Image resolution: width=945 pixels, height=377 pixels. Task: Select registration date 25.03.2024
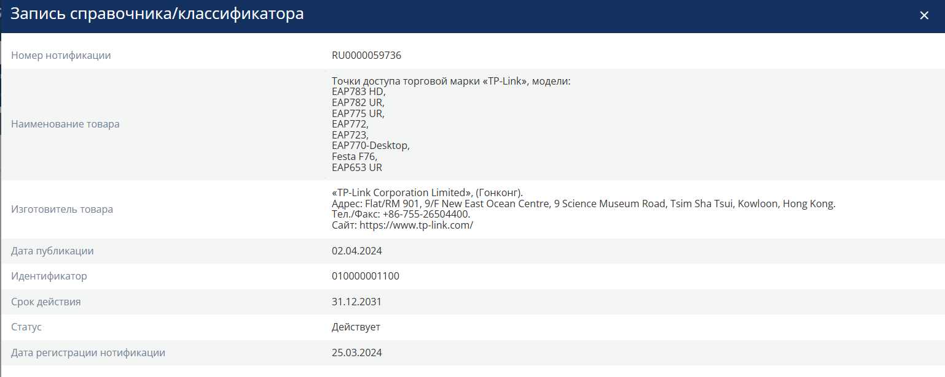(357, 353)
